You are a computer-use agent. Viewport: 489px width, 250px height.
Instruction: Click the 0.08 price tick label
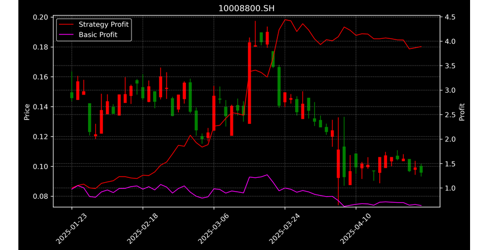click(41, 196)
